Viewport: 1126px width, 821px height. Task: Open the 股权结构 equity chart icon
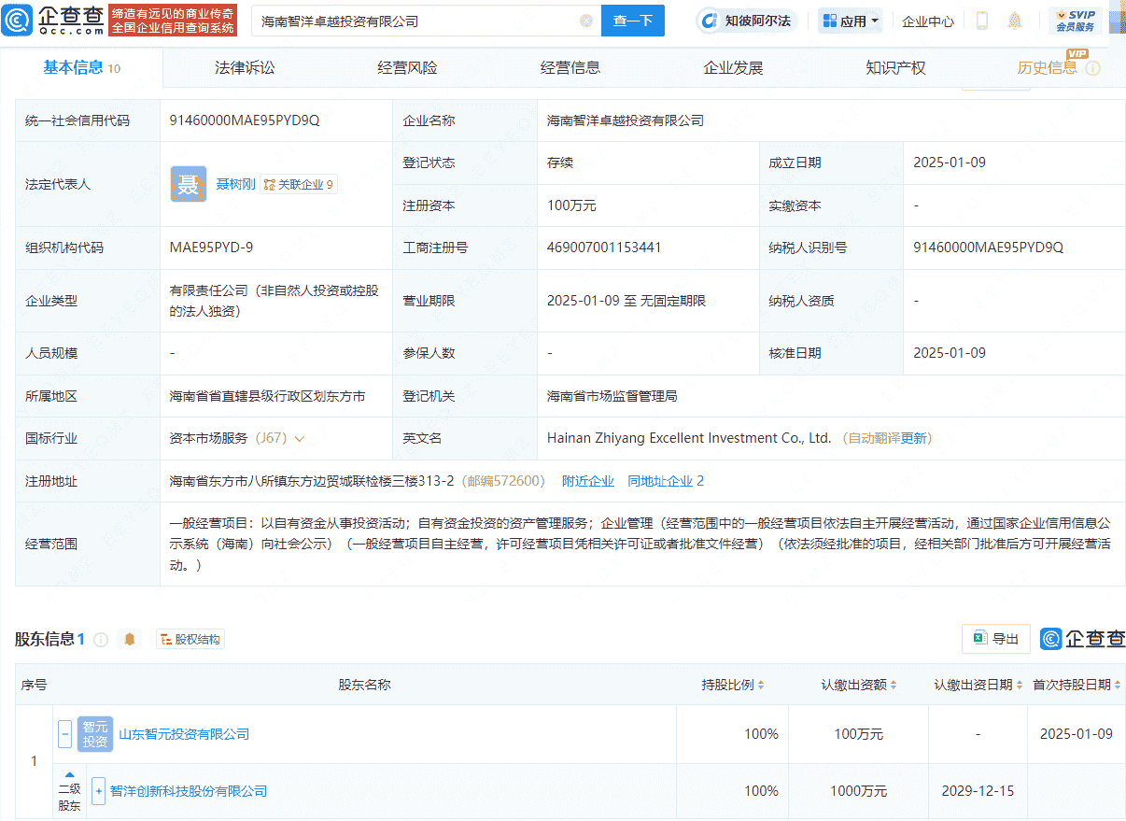point(164,639)
